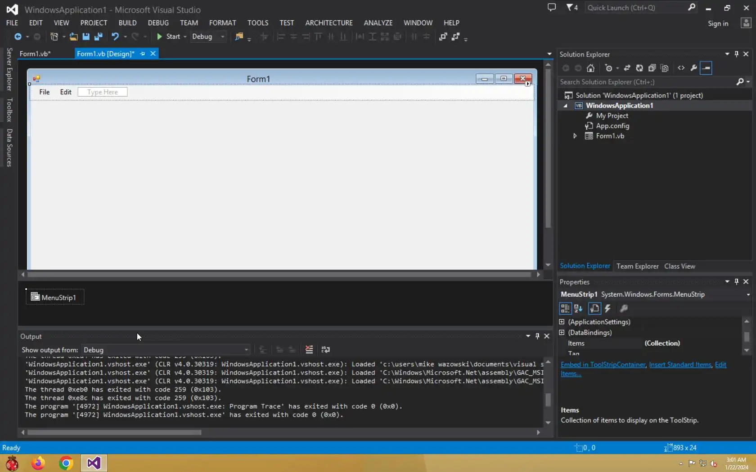The width and height of the screenshot is (756, 472).
Task: Toggle Preview Selected Items in Solution Explorer
Action: 706,68
